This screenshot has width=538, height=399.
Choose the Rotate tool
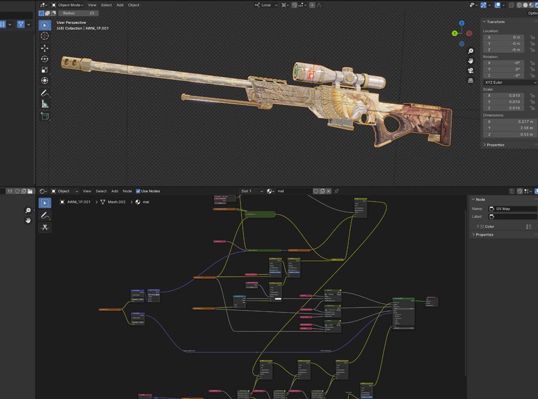[x=44, y=59]
